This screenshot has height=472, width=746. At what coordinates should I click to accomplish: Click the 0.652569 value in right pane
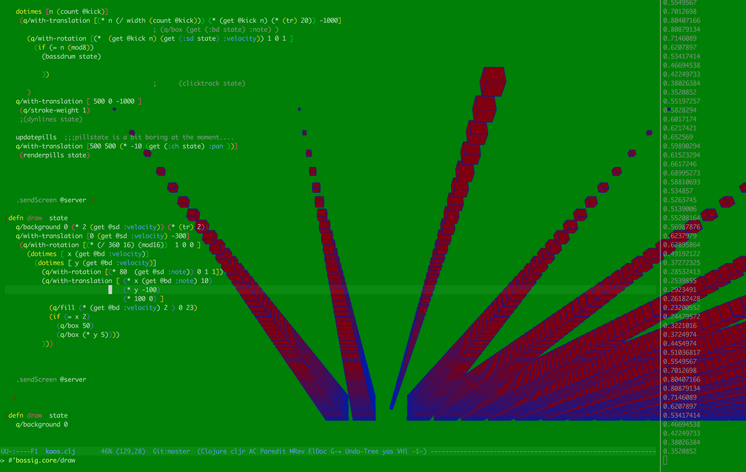(678, 137)
